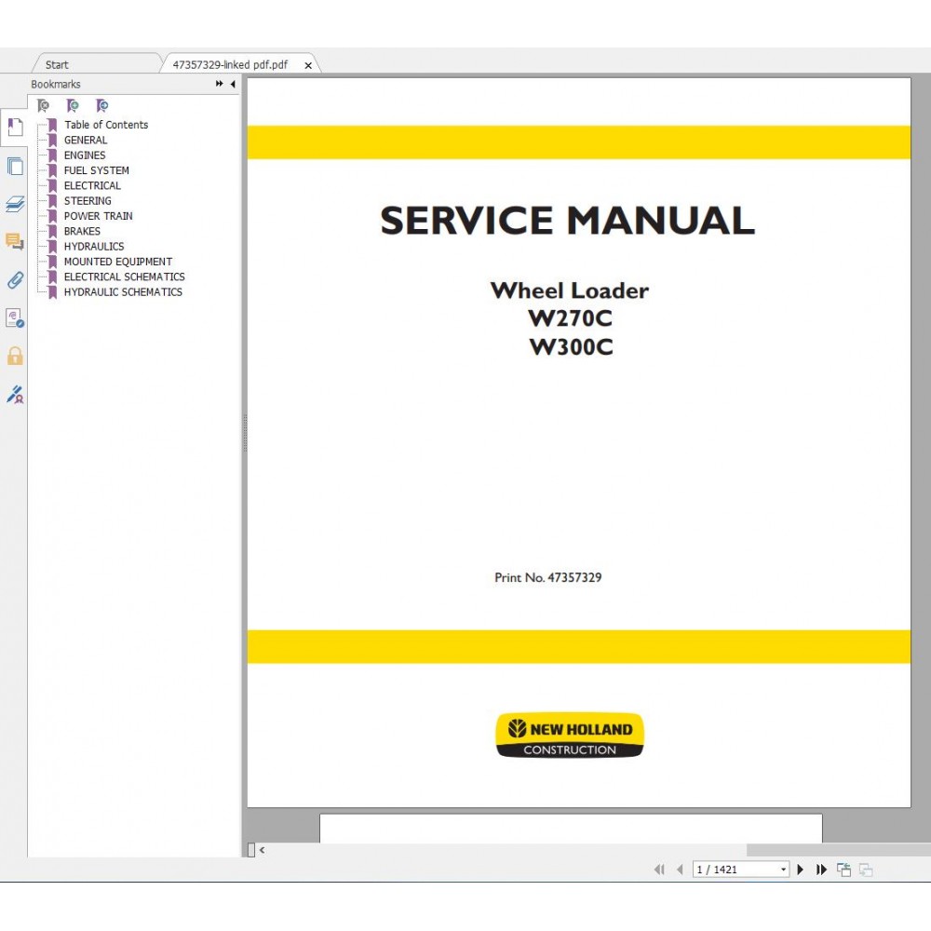Go to the first page button
Image resolution: width=931 pixels, height=931 pixels.
point(659,870)
